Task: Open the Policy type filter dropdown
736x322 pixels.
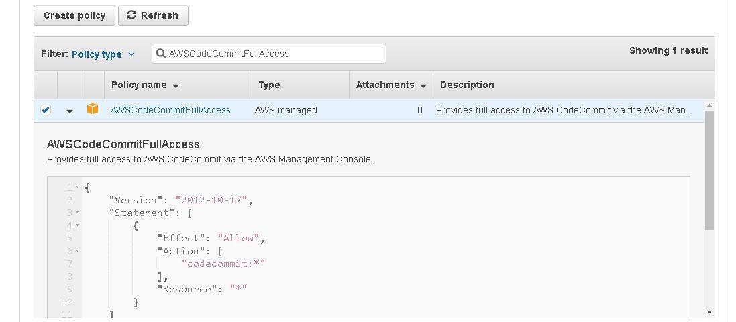Action: (103, 54)
